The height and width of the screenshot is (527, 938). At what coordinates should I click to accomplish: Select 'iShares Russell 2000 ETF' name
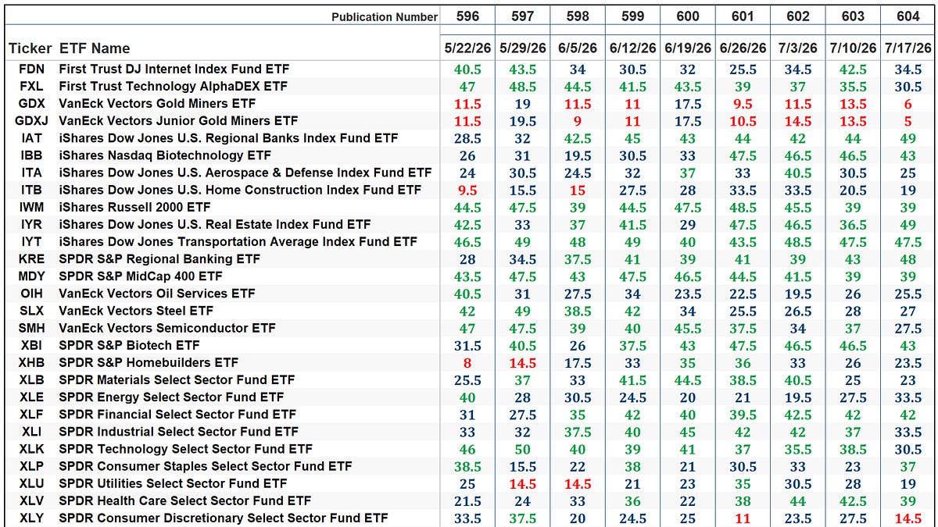click(x=134, y=207)
